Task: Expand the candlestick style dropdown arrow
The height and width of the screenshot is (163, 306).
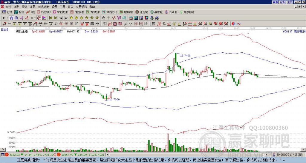Action: click(x=35, y=18)
